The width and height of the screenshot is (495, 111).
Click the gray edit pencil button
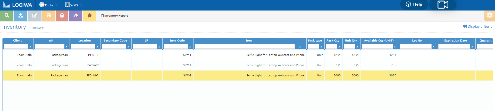point(35,16)
